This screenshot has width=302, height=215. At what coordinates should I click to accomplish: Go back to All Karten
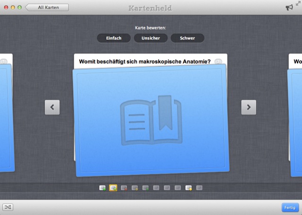(x=47, y=8)
